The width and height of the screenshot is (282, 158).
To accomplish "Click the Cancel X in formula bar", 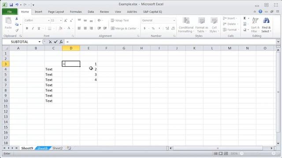I will pos(50,42).
